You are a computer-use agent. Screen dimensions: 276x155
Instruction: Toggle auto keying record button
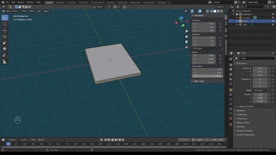click(101, 139)
